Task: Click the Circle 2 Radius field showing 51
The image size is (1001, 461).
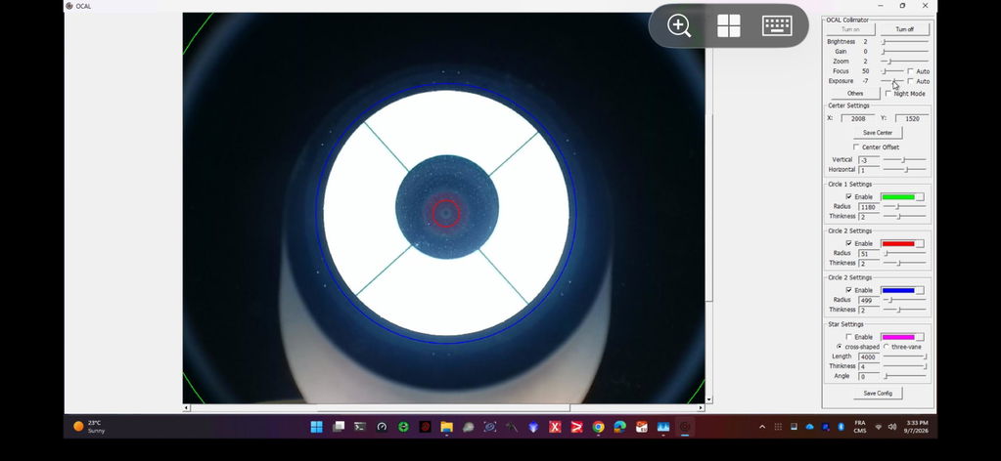Action: pyautogui.click(x=869, y=254)
